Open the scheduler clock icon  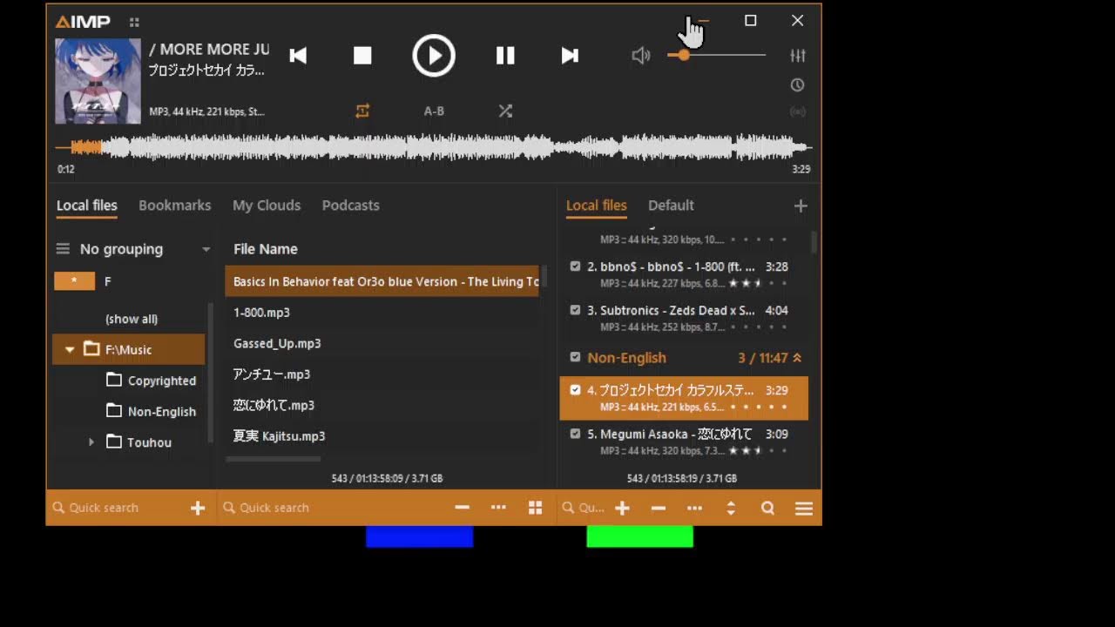tap(797, 85)
